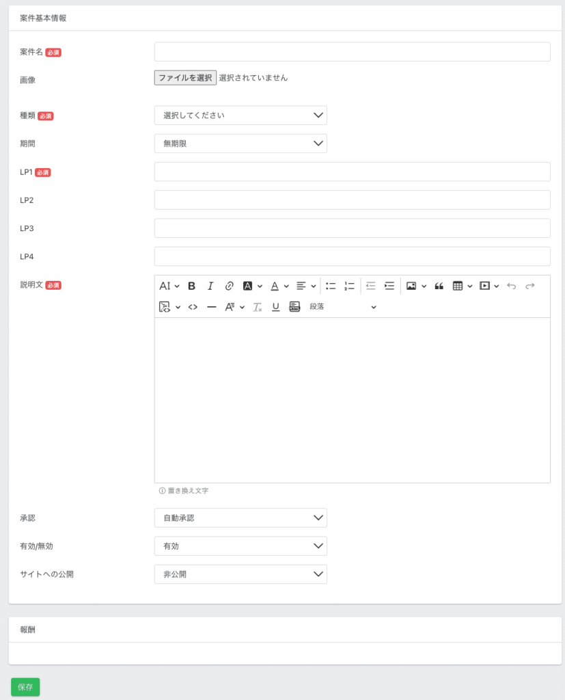The width and height of the screenshot is (565, 700).
Task: Open the 段落 heading dropdown
Action: point(343,307)
